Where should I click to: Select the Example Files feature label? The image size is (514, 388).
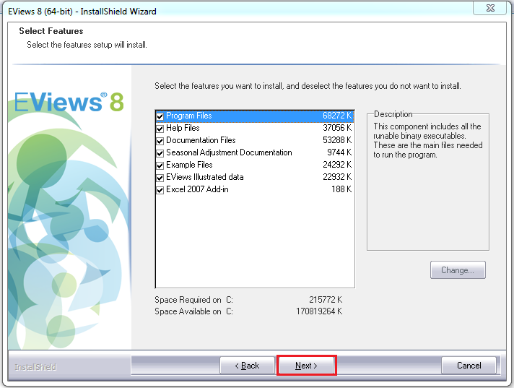[x=189, y=165]
